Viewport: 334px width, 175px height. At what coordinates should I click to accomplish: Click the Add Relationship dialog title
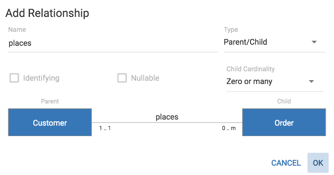coord(47,13)
